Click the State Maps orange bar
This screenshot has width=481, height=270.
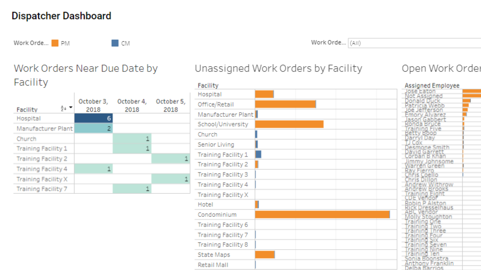[x=264, y=254]
